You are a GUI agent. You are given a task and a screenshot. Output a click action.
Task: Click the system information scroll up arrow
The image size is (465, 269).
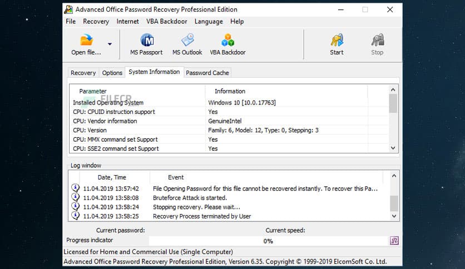click(393, 90)
